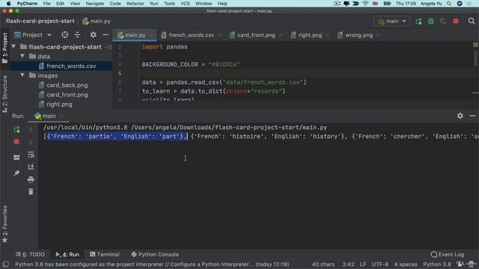Open the Python Console tool window
The image size is (479, 269).
(155, 254)
